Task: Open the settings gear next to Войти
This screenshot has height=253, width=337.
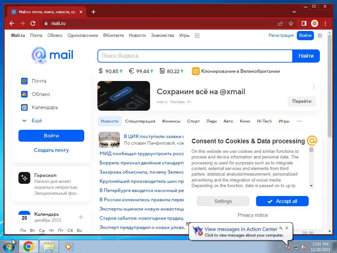Action: click(320, 36)
